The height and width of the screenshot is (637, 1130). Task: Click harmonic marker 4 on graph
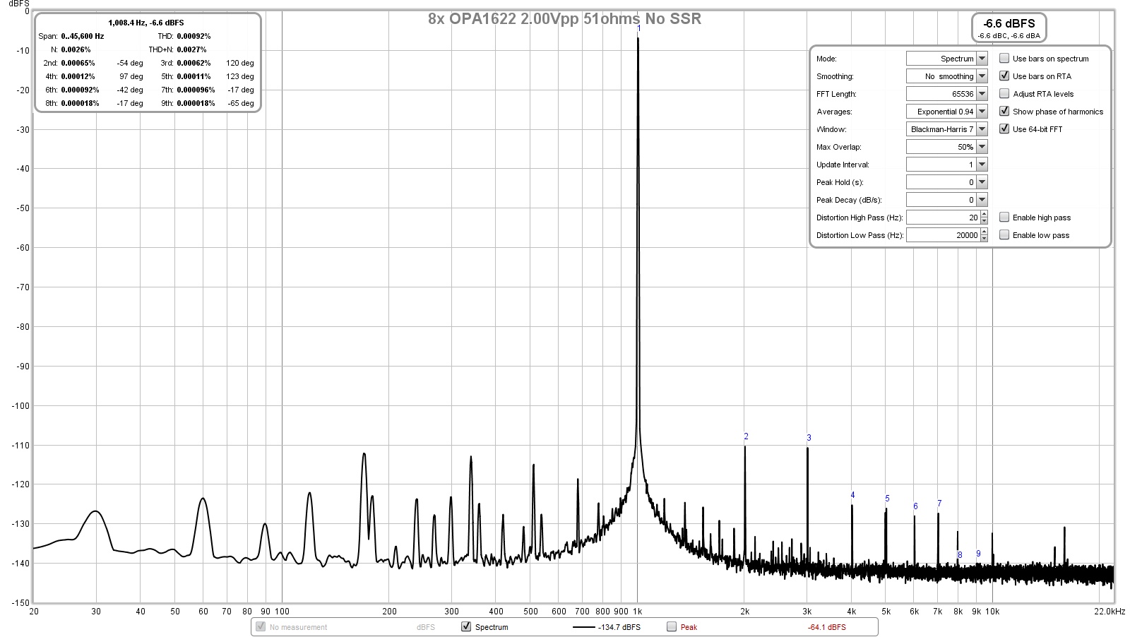pyautogui.click(x=852, y=495)
